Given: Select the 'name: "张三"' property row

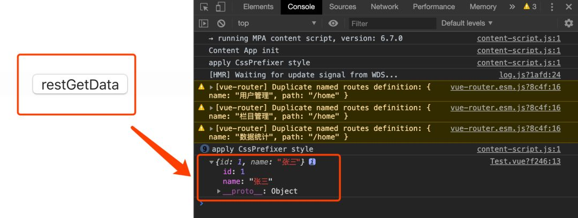Looking at the screenshot, I should tap(247, 181).
